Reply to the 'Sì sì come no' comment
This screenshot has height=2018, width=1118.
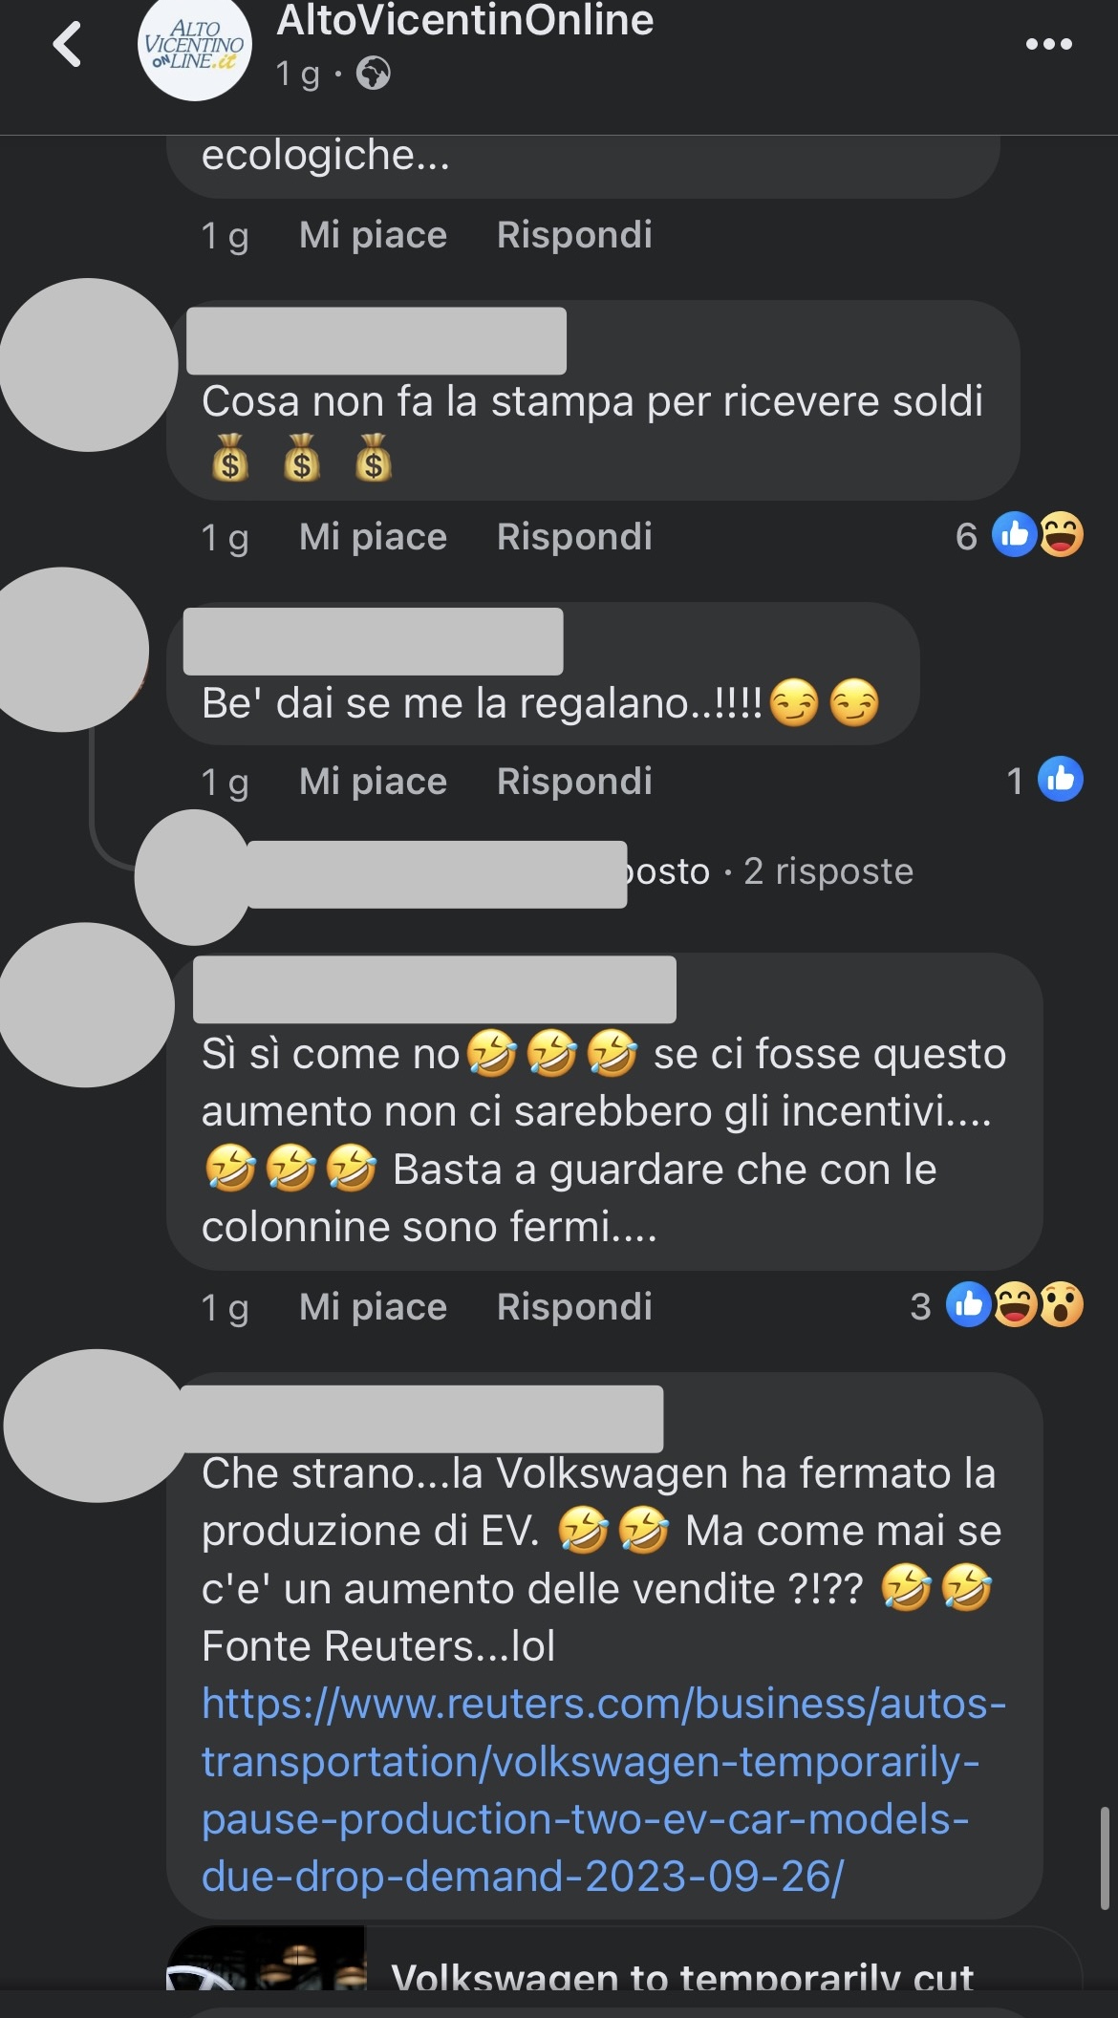point(574,1307)
